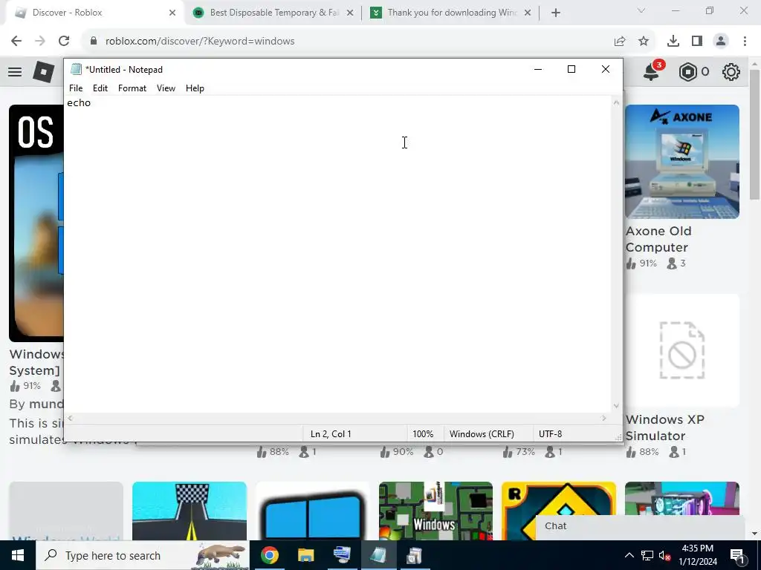The width and height of the screenshot is (761, 570).
Task: Open network tray icon
Action: [647, 555]
